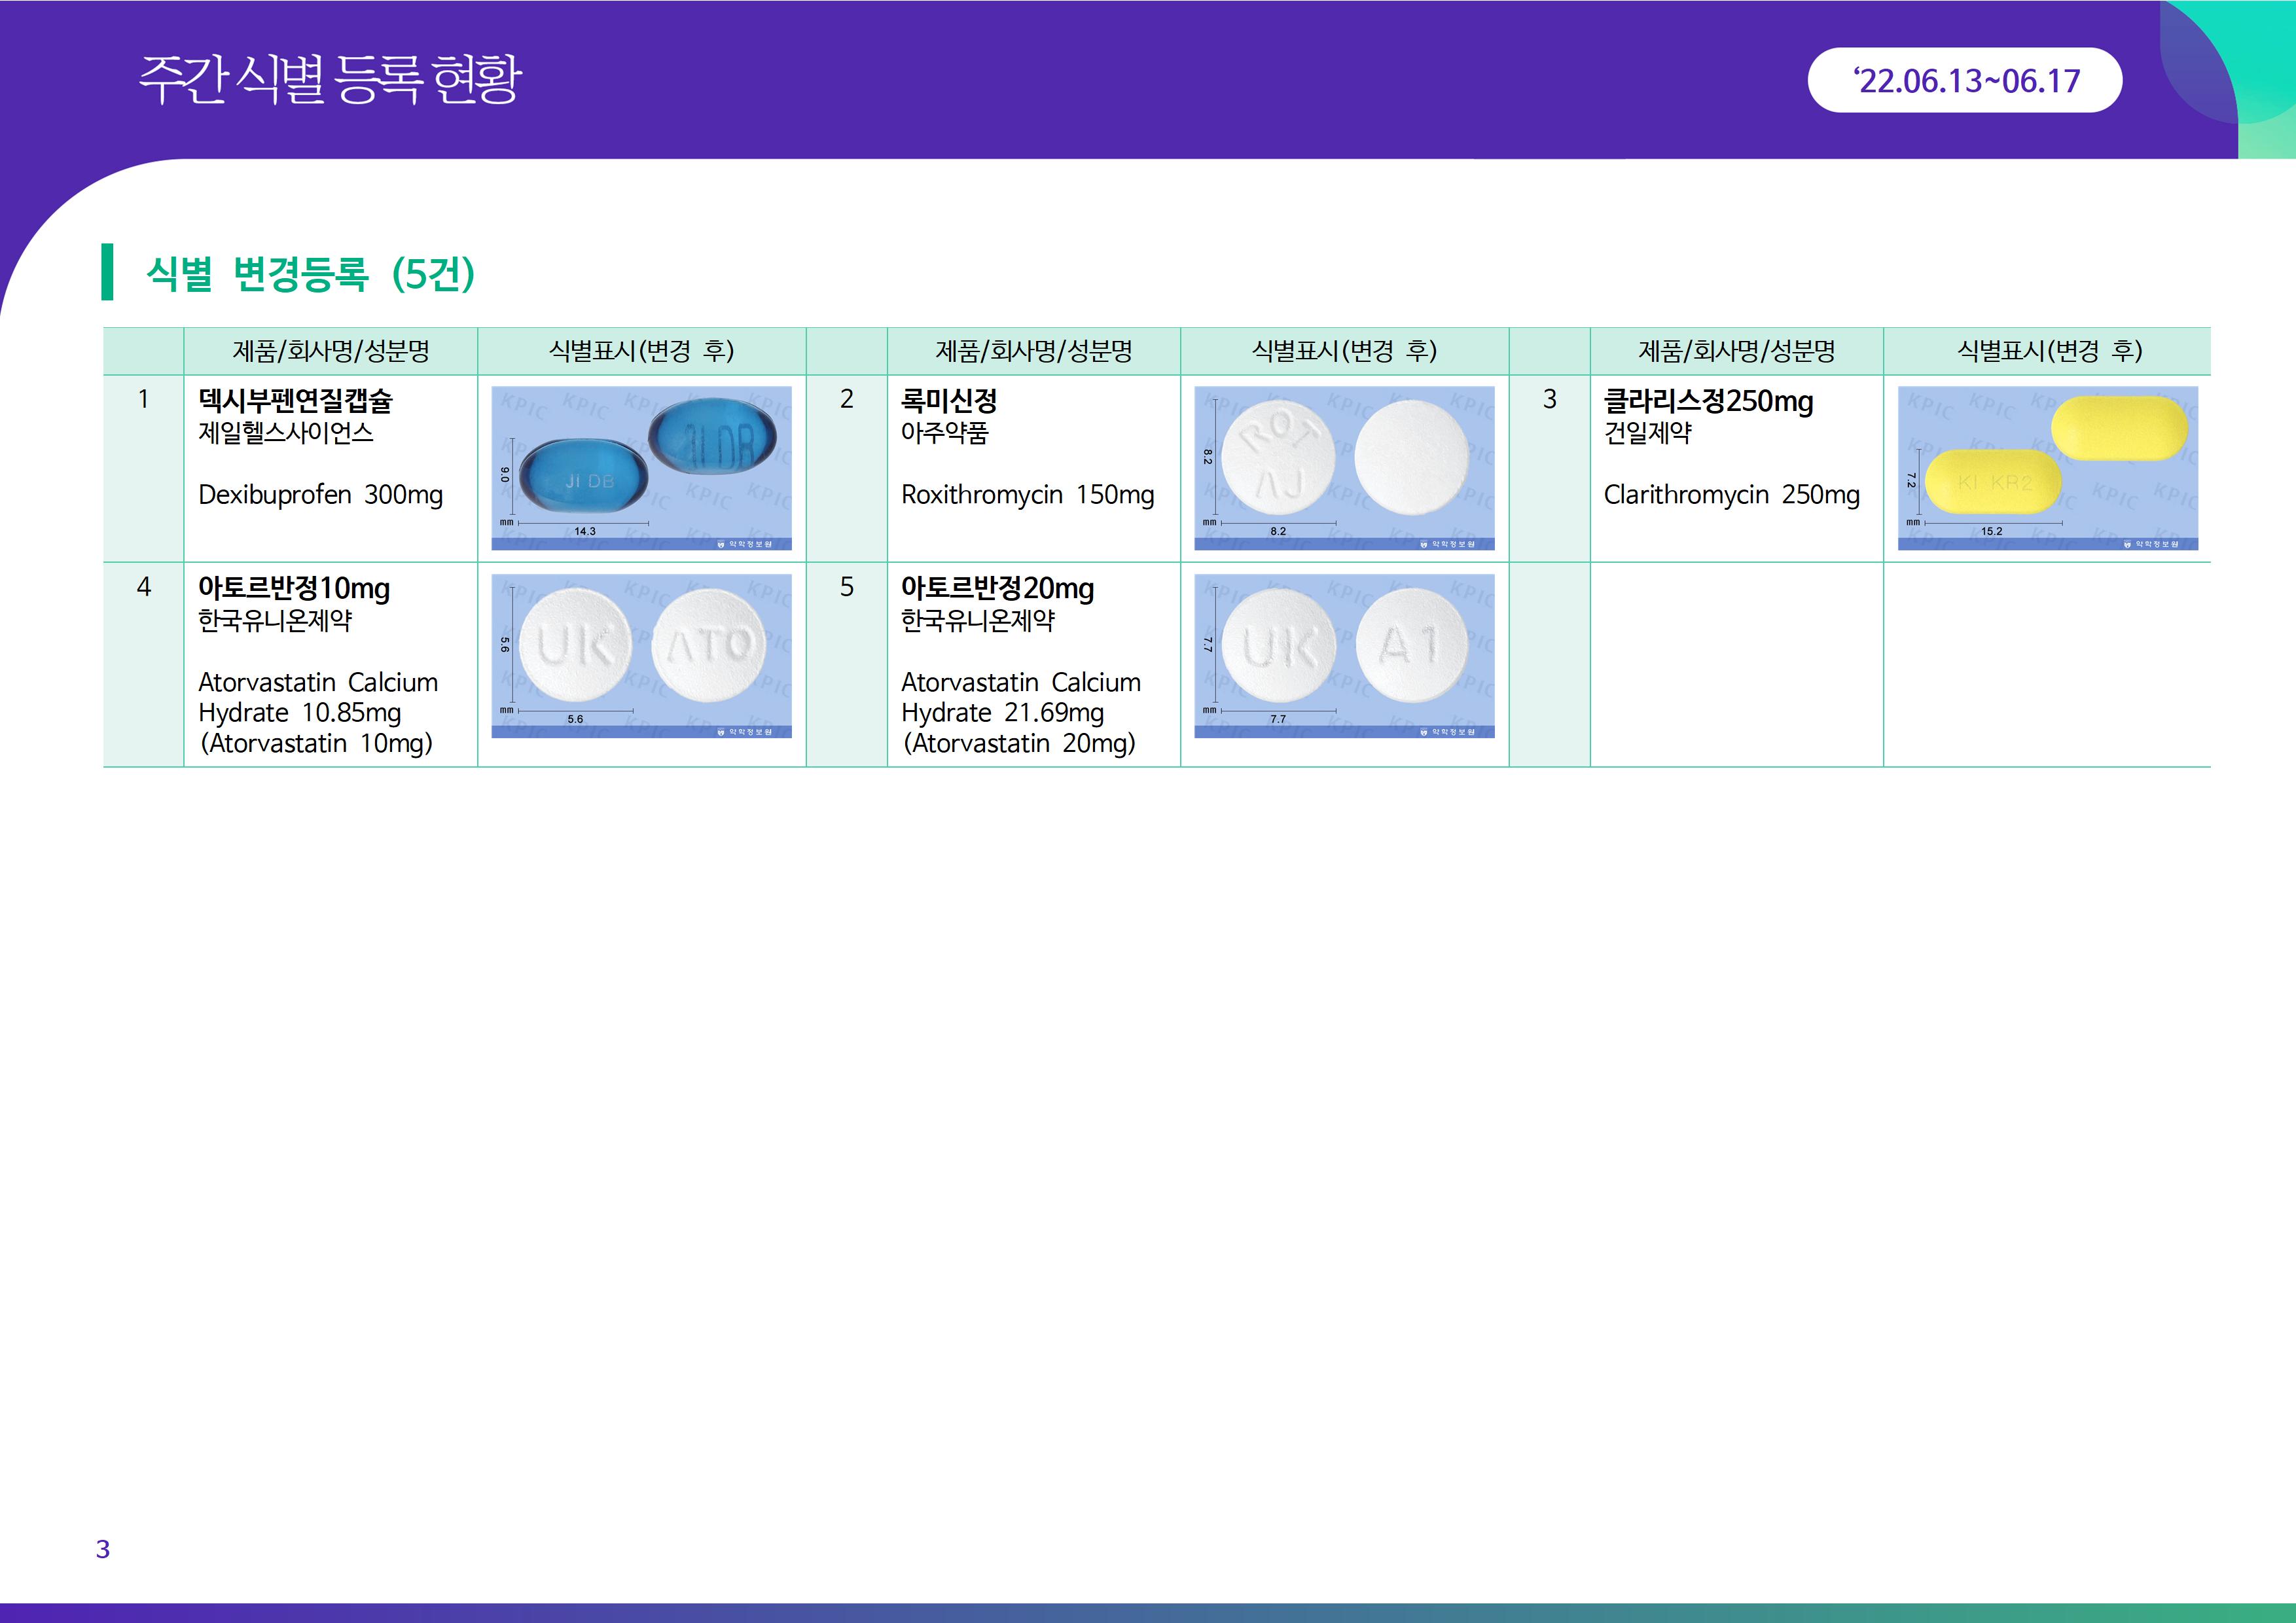Click the page number 3 at bottom left
Viewport: 2296px width, 1623px height.
tap(102, 1549)
